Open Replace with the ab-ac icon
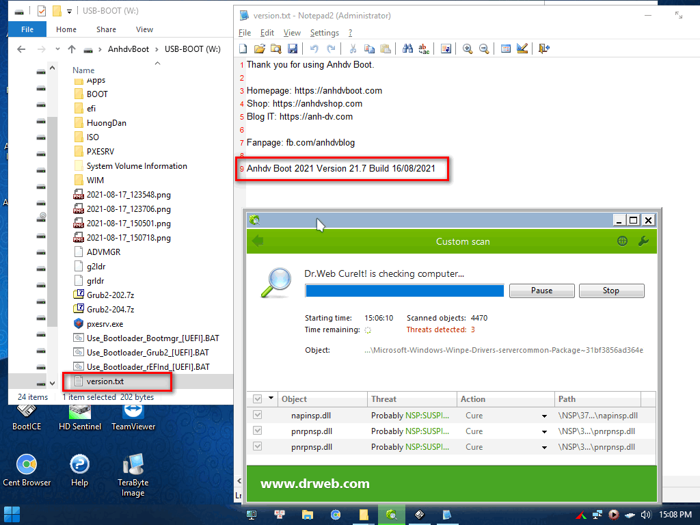The image size is (700, 525). pyautogui.click(x=424, y=49)
